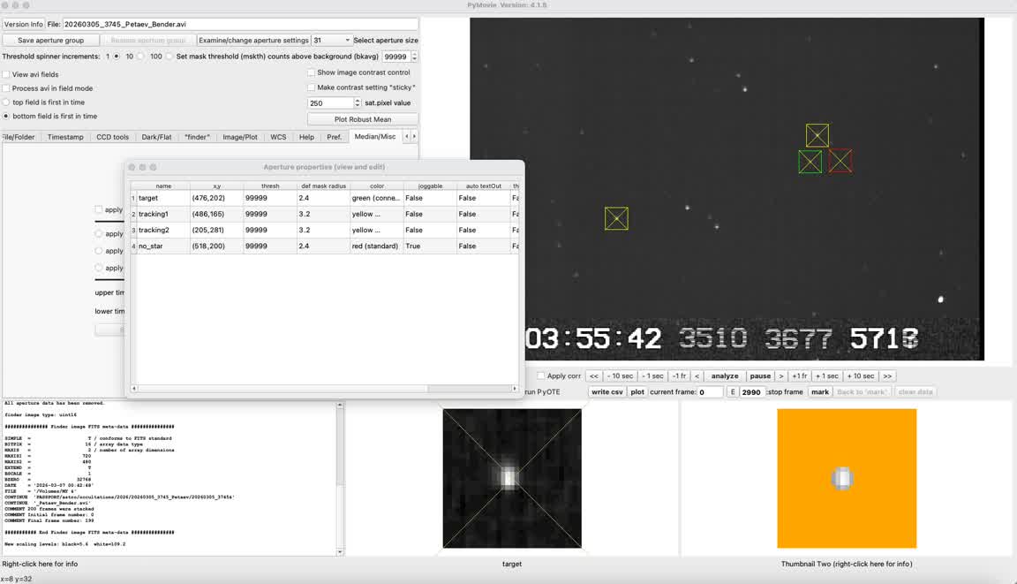The image size is (1017, 584).
Task: Enable View avi fields checkbox
Action: [x=7, y=75]
